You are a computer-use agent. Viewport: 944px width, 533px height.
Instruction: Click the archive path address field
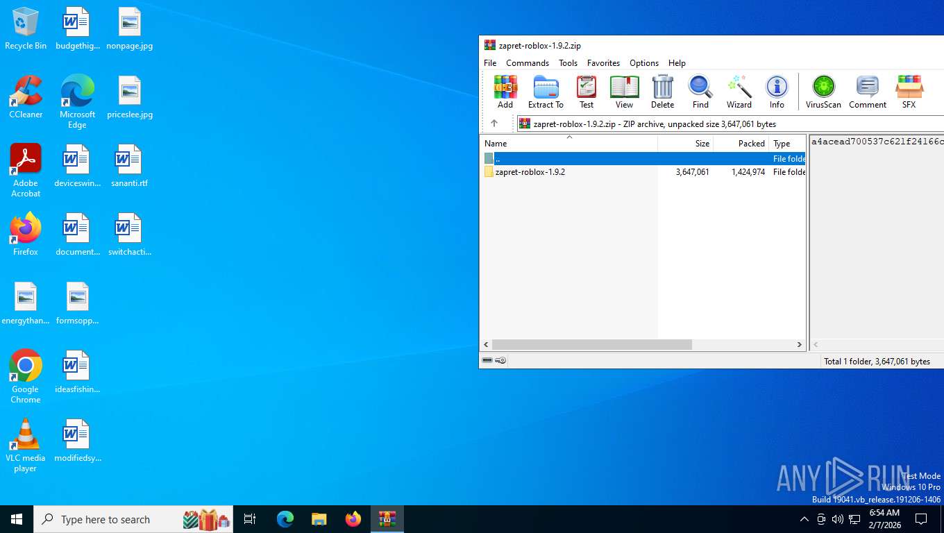coord(730,124)
